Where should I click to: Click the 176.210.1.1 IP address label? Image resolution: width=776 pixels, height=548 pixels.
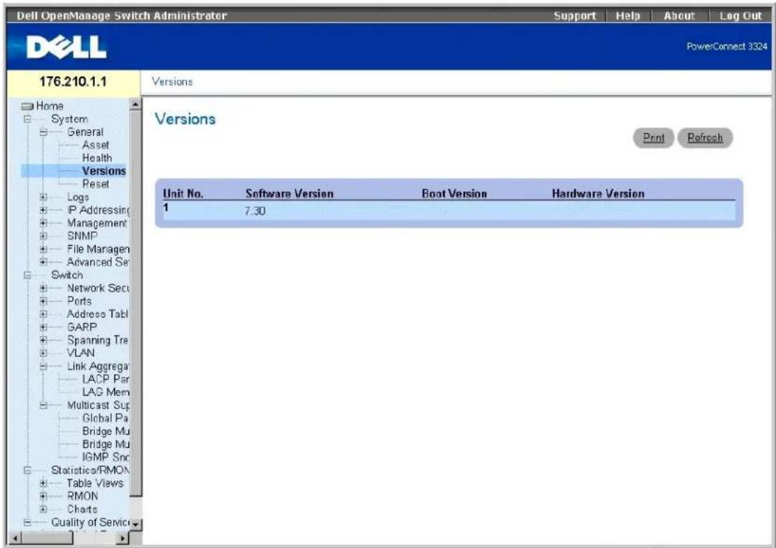(73, 82)
